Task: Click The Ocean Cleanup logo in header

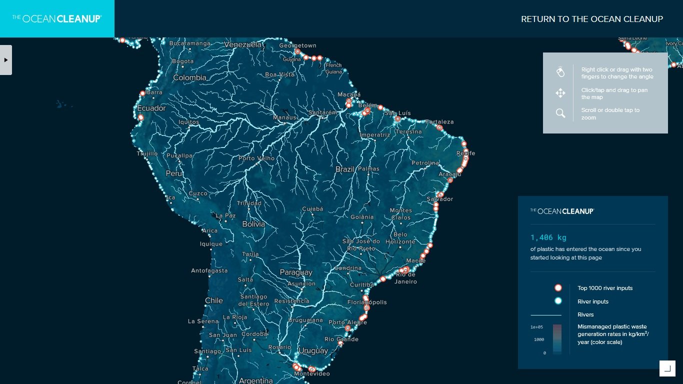Action: tap(57, 18)
